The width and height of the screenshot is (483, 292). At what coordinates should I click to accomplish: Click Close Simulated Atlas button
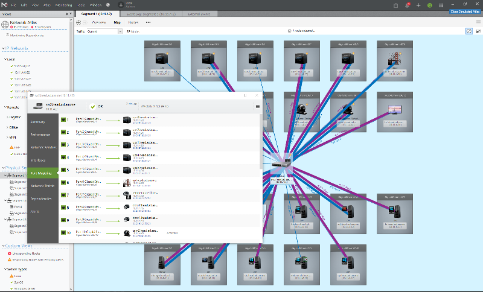(465, 11)
